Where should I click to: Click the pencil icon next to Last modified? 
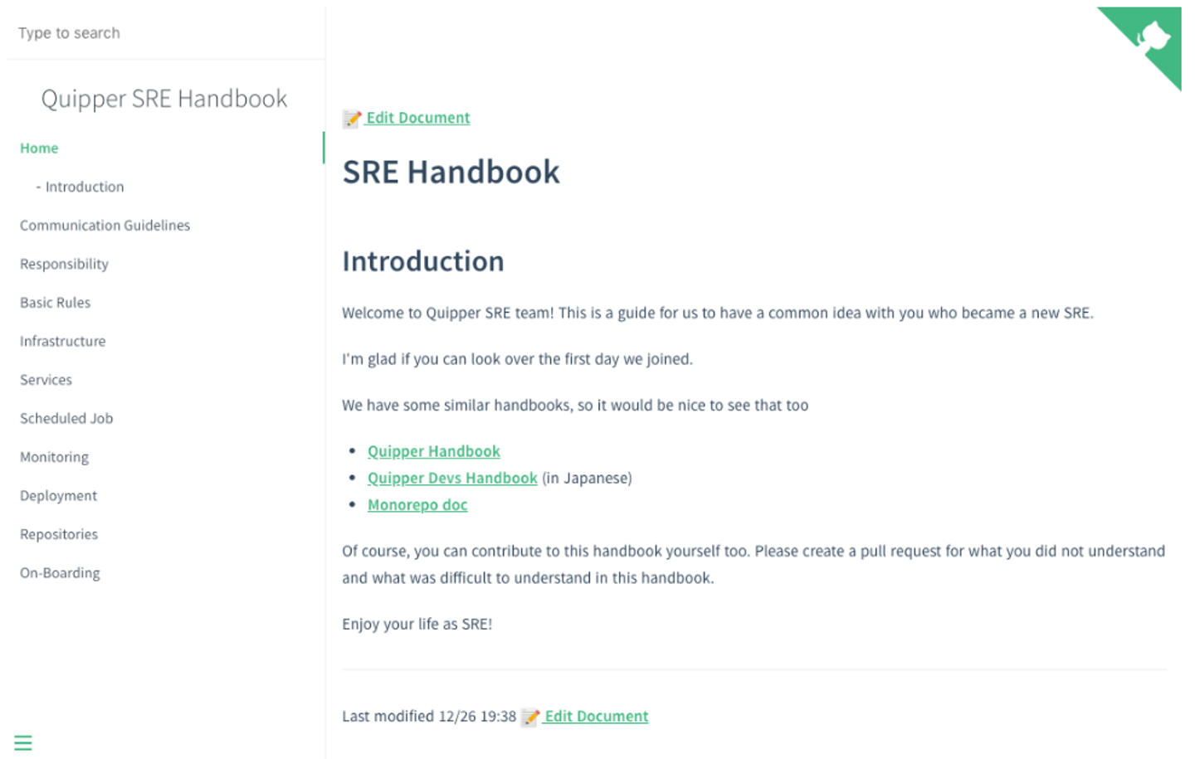(530, 717)
